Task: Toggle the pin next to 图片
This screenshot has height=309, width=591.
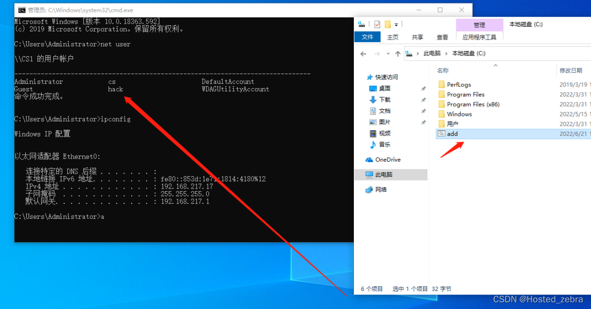Action: (424, 122)
